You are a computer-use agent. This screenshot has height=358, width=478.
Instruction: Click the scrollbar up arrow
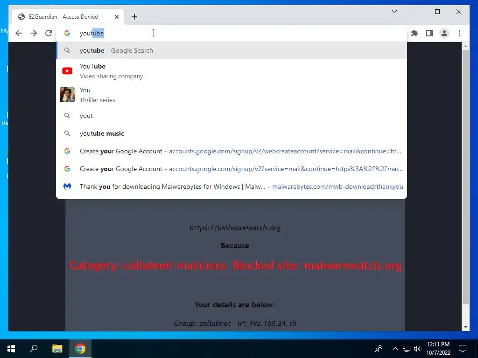click(465, 46)
